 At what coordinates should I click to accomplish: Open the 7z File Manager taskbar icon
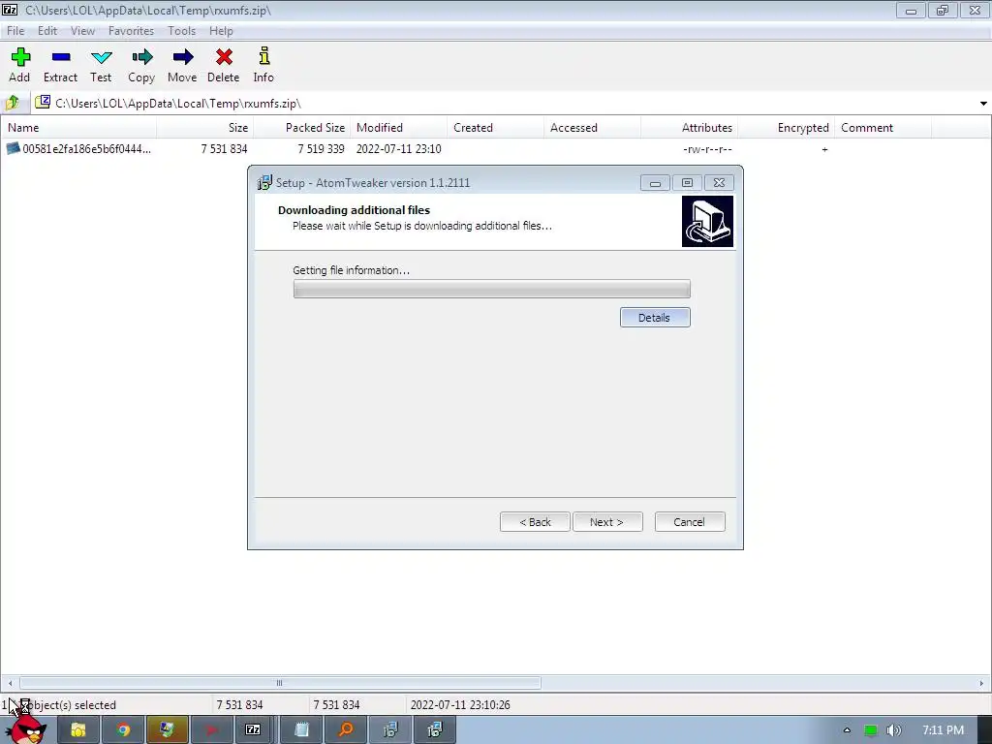coord(253,730)
